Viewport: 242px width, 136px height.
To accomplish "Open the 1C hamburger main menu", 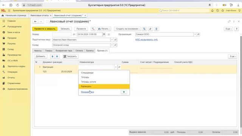I will click(x=9, y=11).
